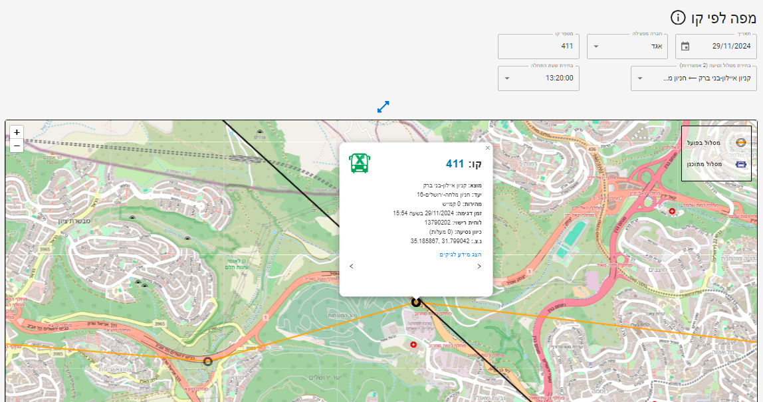The image size is (763, 402).
Task: Click the מסלול בפועל legend label
Action: coord(704,143)
